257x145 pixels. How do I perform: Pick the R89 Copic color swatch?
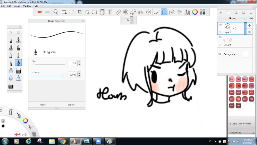coord(238,105)
